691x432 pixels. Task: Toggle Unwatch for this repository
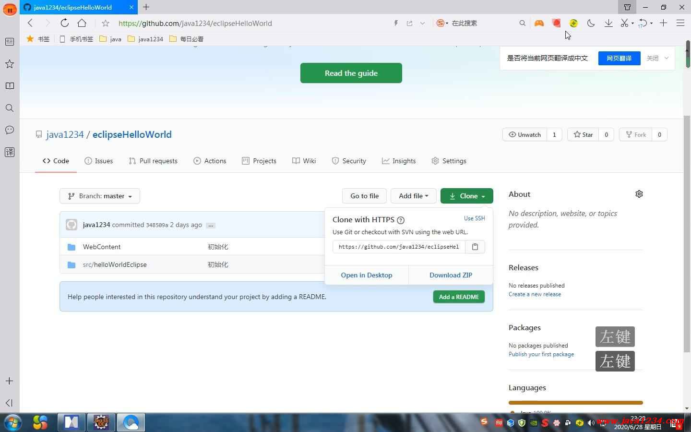(524, 134)
